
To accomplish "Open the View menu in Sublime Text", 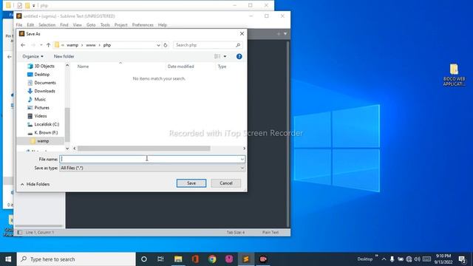I will [x=77, y=24].
